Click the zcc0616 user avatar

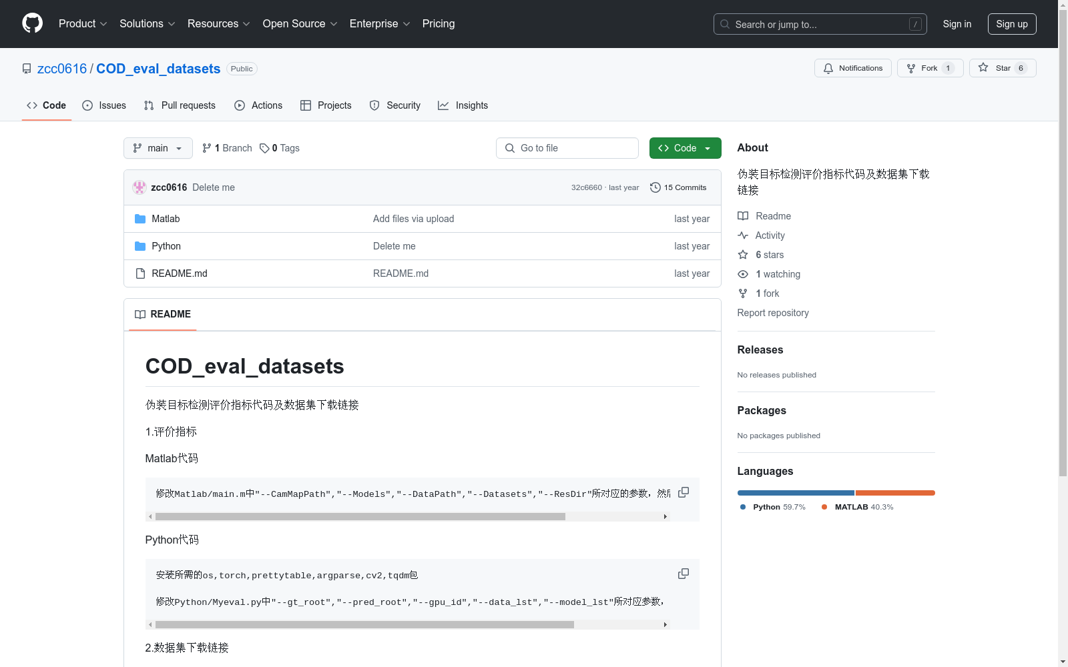pyautogui.click(x=140, y=187)
